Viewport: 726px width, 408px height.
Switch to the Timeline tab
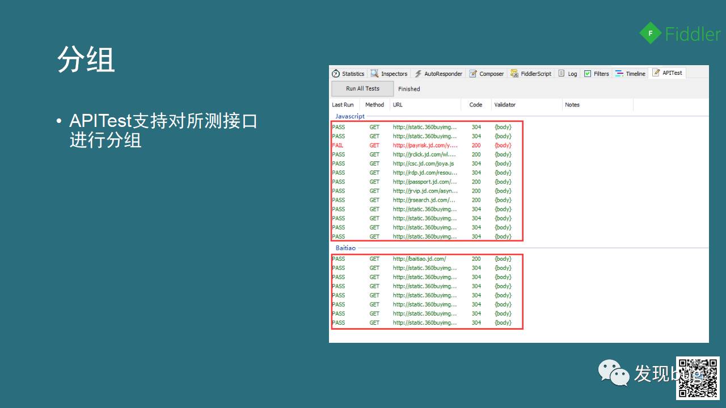tap(631, 74)
